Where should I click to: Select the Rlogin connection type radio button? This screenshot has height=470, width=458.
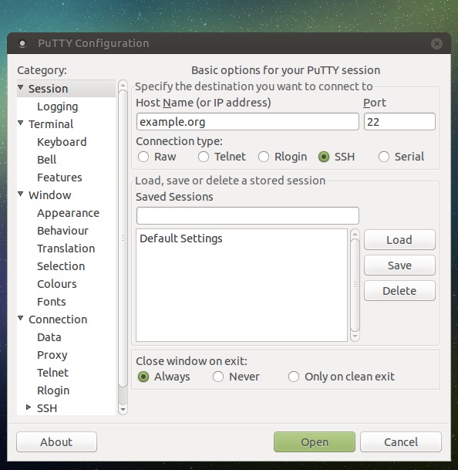[x=264, y=157]
